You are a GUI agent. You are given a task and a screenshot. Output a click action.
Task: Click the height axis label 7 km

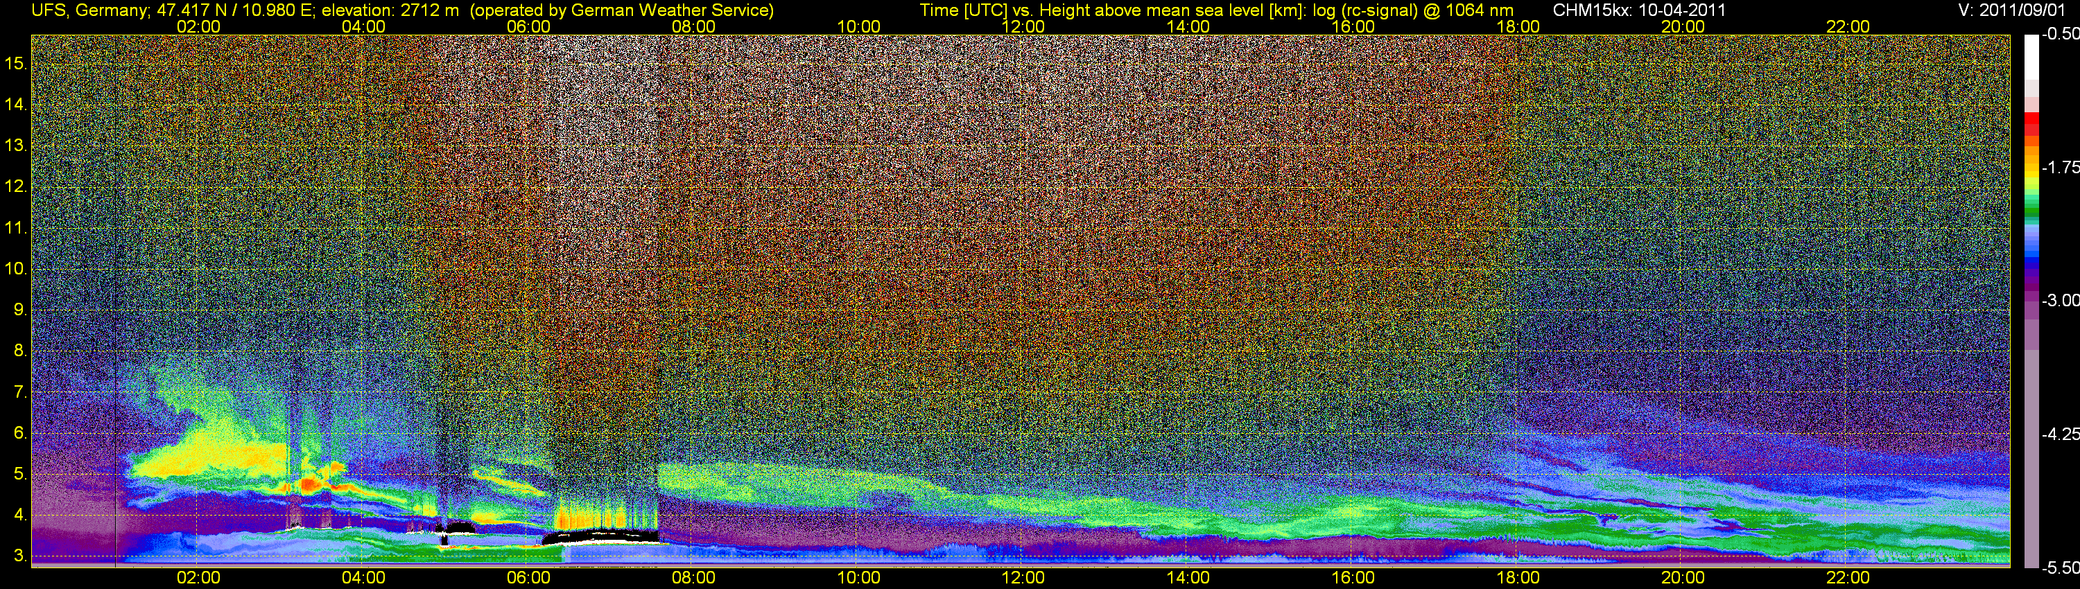pos(19,392)
